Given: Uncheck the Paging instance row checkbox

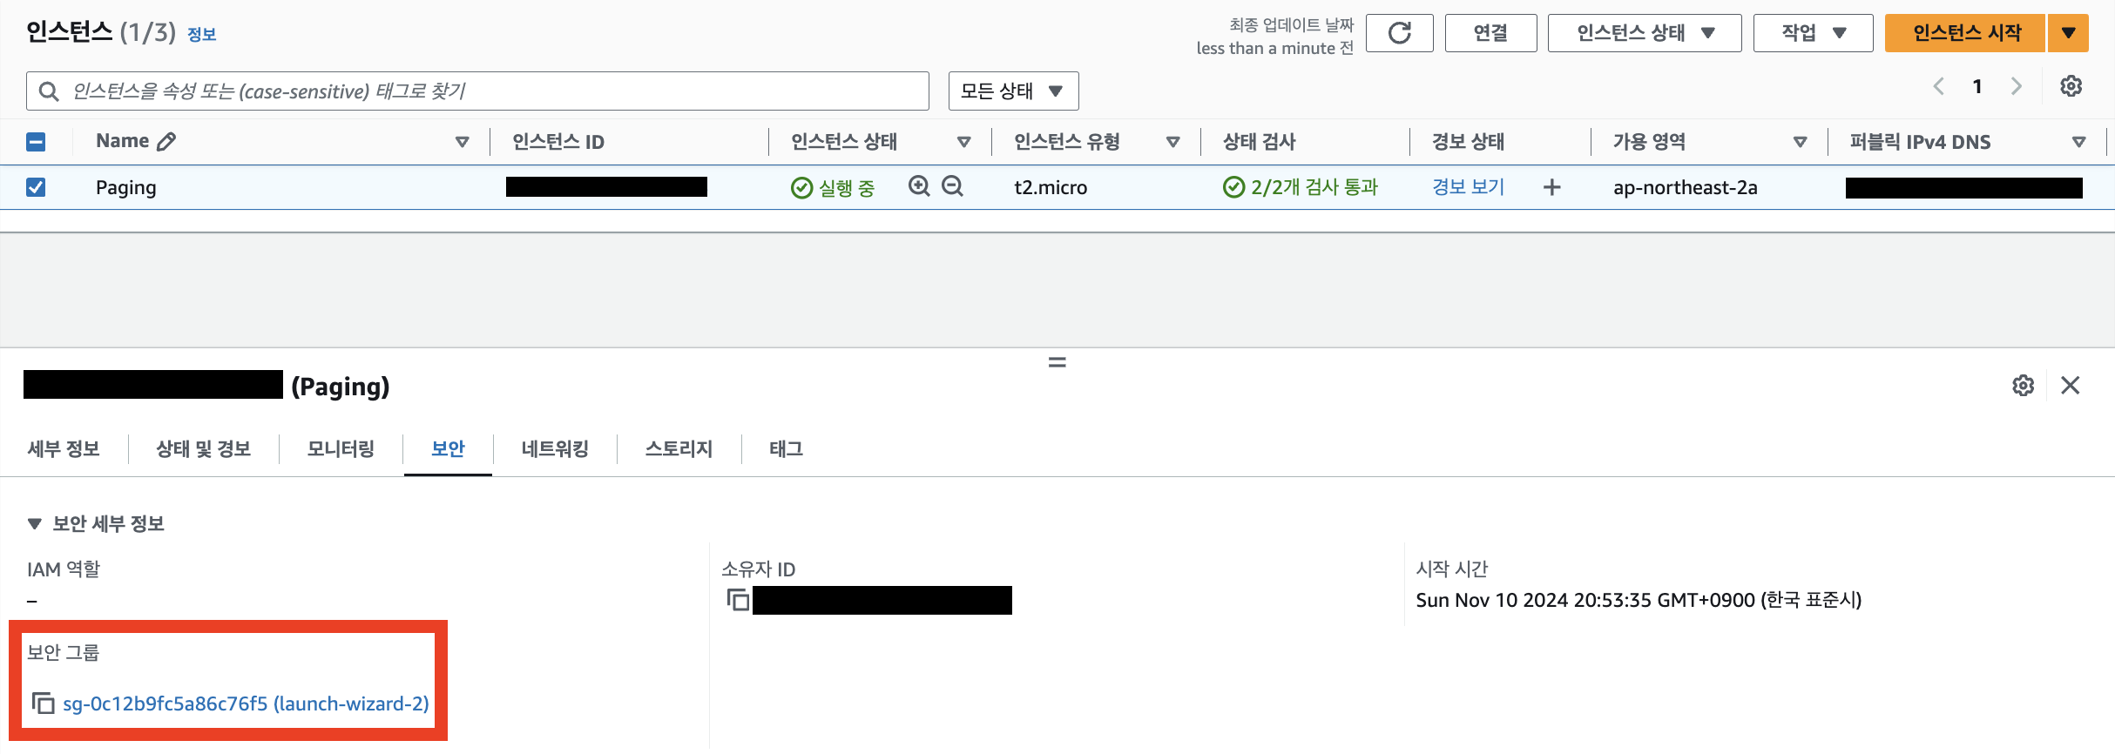Looking at the screenshot, I should coord(36,186).
